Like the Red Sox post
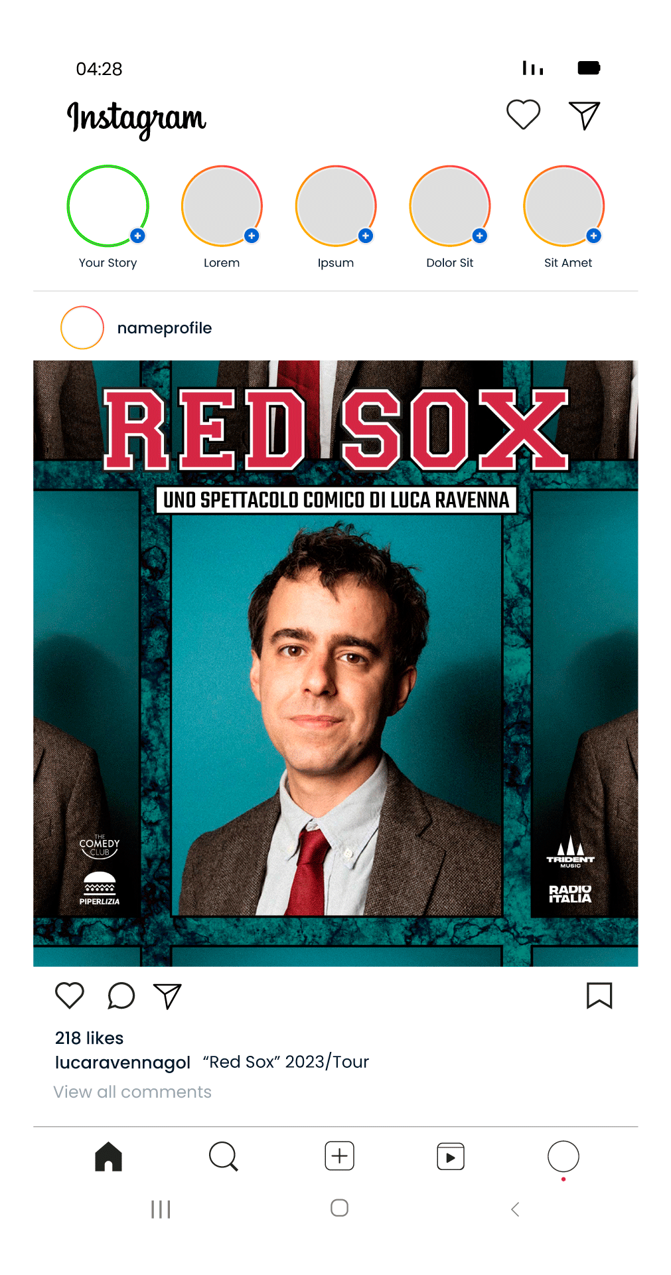This screenshot has height=1275, width=671. click(69, 995)
